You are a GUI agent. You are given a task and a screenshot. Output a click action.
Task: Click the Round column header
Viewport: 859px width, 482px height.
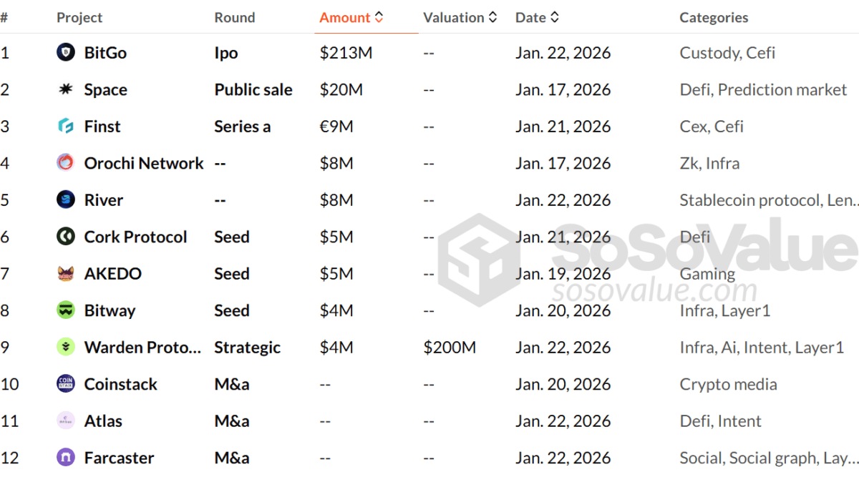[x=235, y=18]
